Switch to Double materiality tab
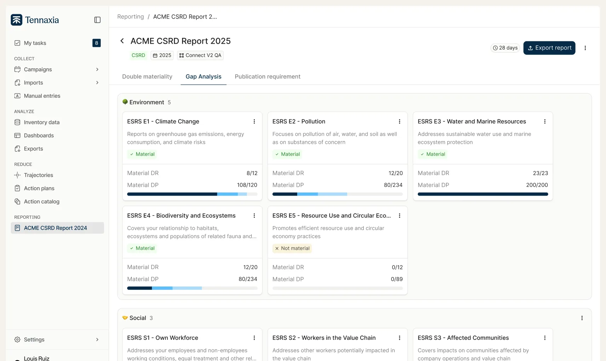Screen dimensions: 606x361 click(147, 77)
